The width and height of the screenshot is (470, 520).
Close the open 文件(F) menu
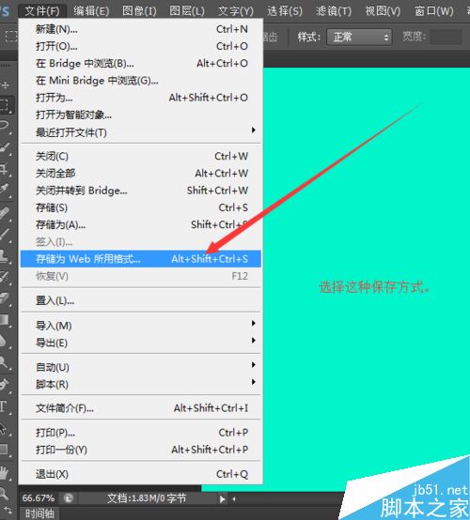pos(42,11)
